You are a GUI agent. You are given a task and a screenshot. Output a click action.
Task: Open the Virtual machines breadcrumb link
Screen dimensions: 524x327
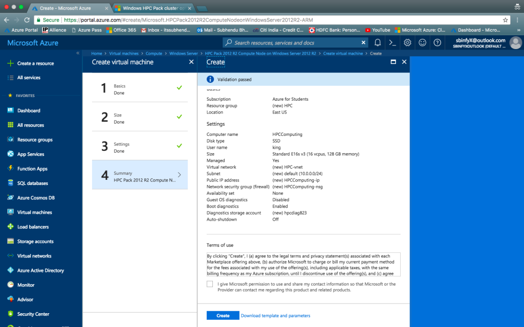(124, 53)
